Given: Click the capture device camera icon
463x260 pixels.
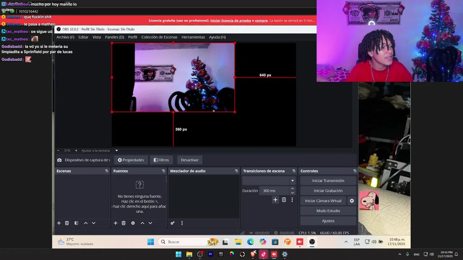Looking at the screenshot, I should click(x=59, y=160).
